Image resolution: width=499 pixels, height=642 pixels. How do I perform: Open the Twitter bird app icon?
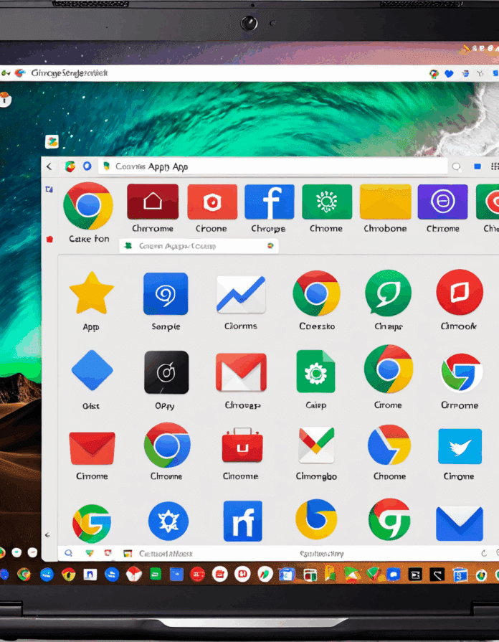pos(460,446)
